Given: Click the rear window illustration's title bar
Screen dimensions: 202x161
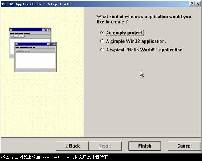Looking at the screenshot, I should tap(30, 30).
